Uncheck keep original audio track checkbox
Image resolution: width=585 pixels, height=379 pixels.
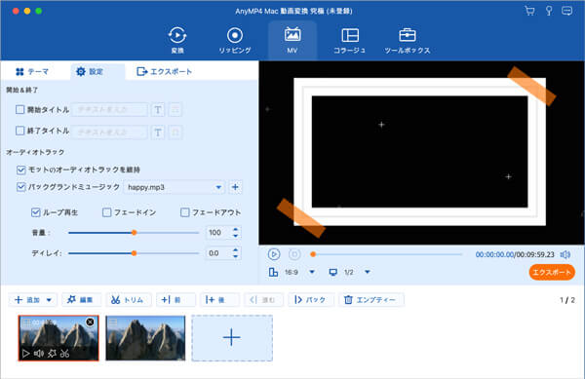click(20, 170)
